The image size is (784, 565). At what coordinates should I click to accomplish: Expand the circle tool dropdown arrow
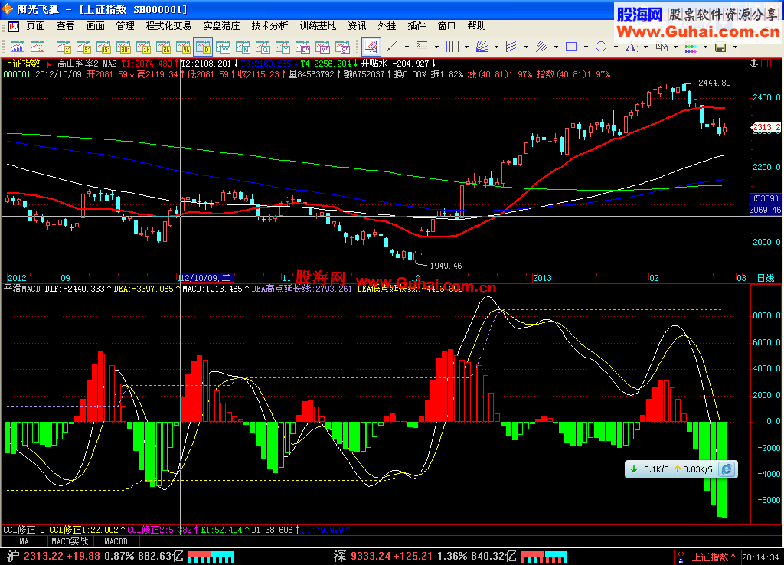(616, 47)
